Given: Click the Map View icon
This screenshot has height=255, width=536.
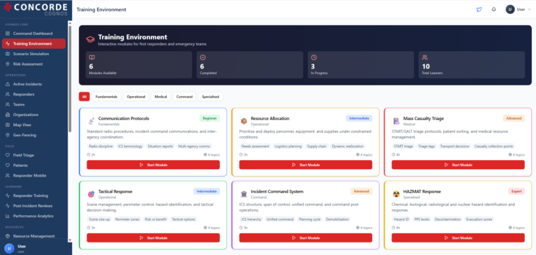Looking at the screenshot, I should (x=8, y=125).
